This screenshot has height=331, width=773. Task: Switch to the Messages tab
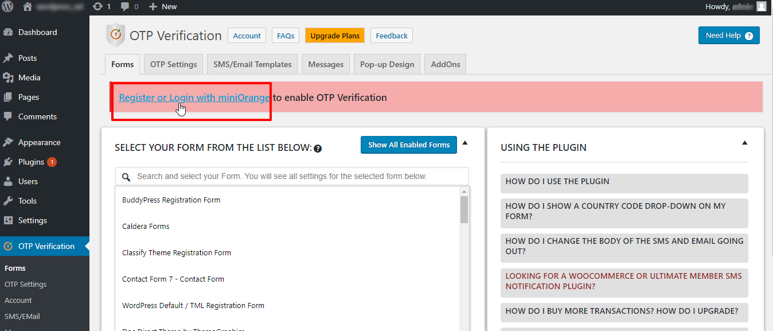(x=325, y=64)
